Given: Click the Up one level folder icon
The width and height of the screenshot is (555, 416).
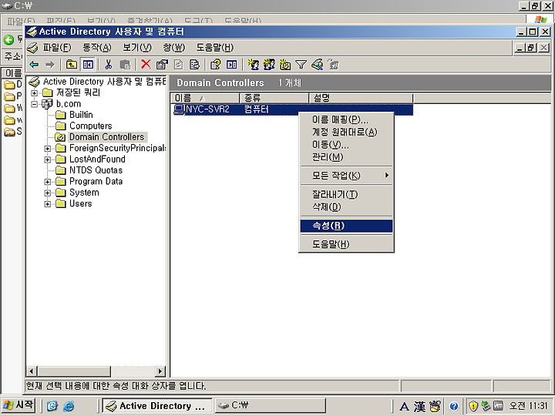Looking at the screenshot, I should (72, 65).
